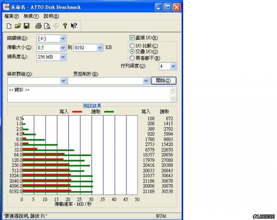Click the read value 30643
This screenshot has width=277, height=220.
click(x=167, y=176)
